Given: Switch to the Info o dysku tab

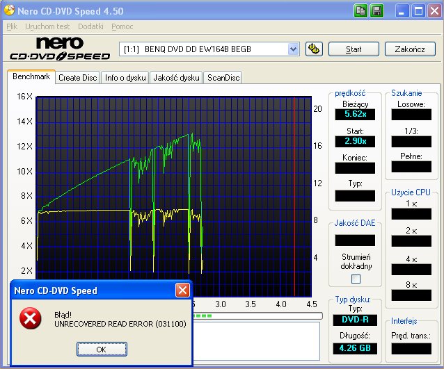Looking at the screenshot, I should pos(125,78).
